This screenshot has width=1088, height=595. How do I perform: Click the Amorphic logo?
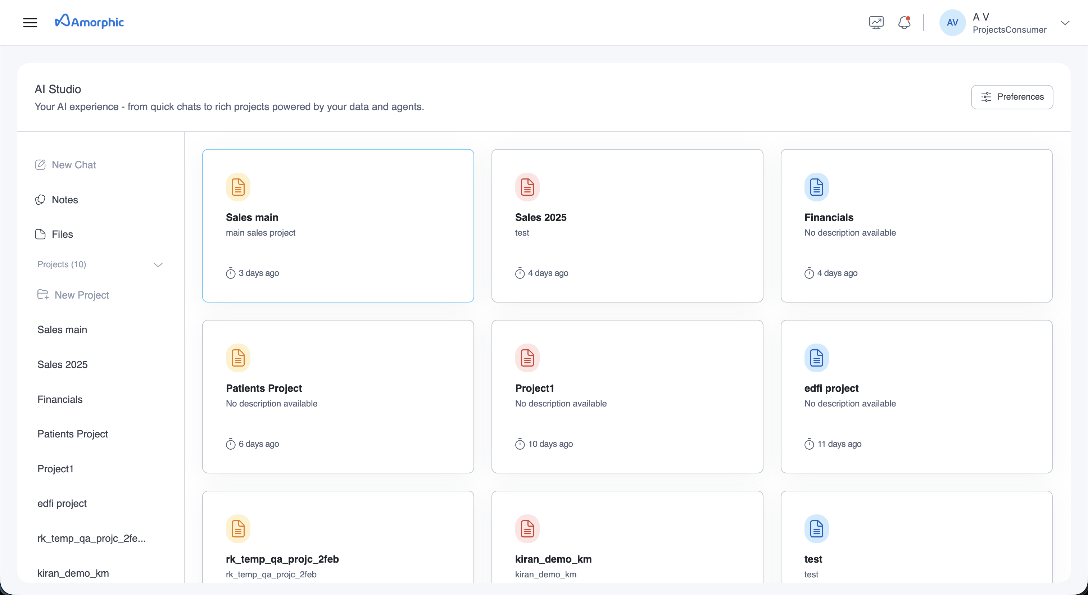(89, 22)
